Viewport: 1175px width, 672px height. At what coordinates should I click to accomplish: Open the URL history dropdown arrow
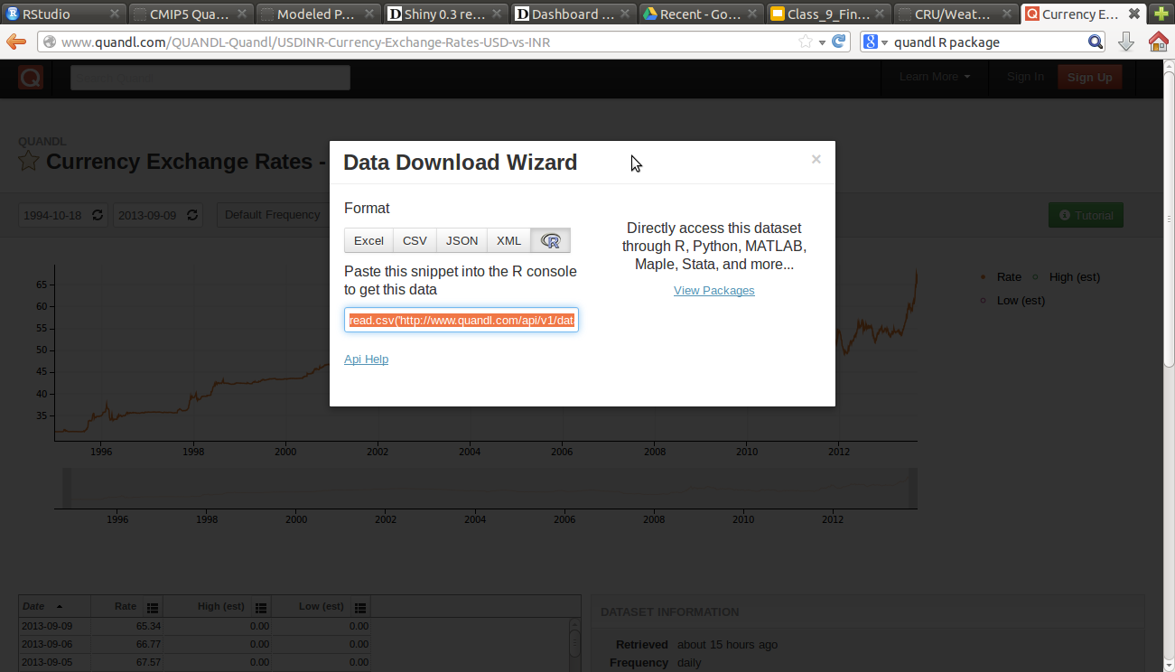pyautogui.click(x=822, y=42)
